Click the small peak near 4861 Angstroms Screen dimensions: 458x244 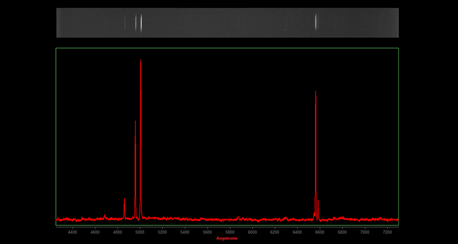[124, 200]
